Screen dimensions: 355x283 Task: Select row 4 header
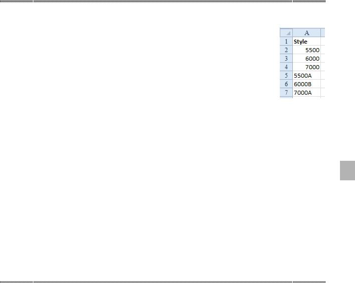(286, 67)
